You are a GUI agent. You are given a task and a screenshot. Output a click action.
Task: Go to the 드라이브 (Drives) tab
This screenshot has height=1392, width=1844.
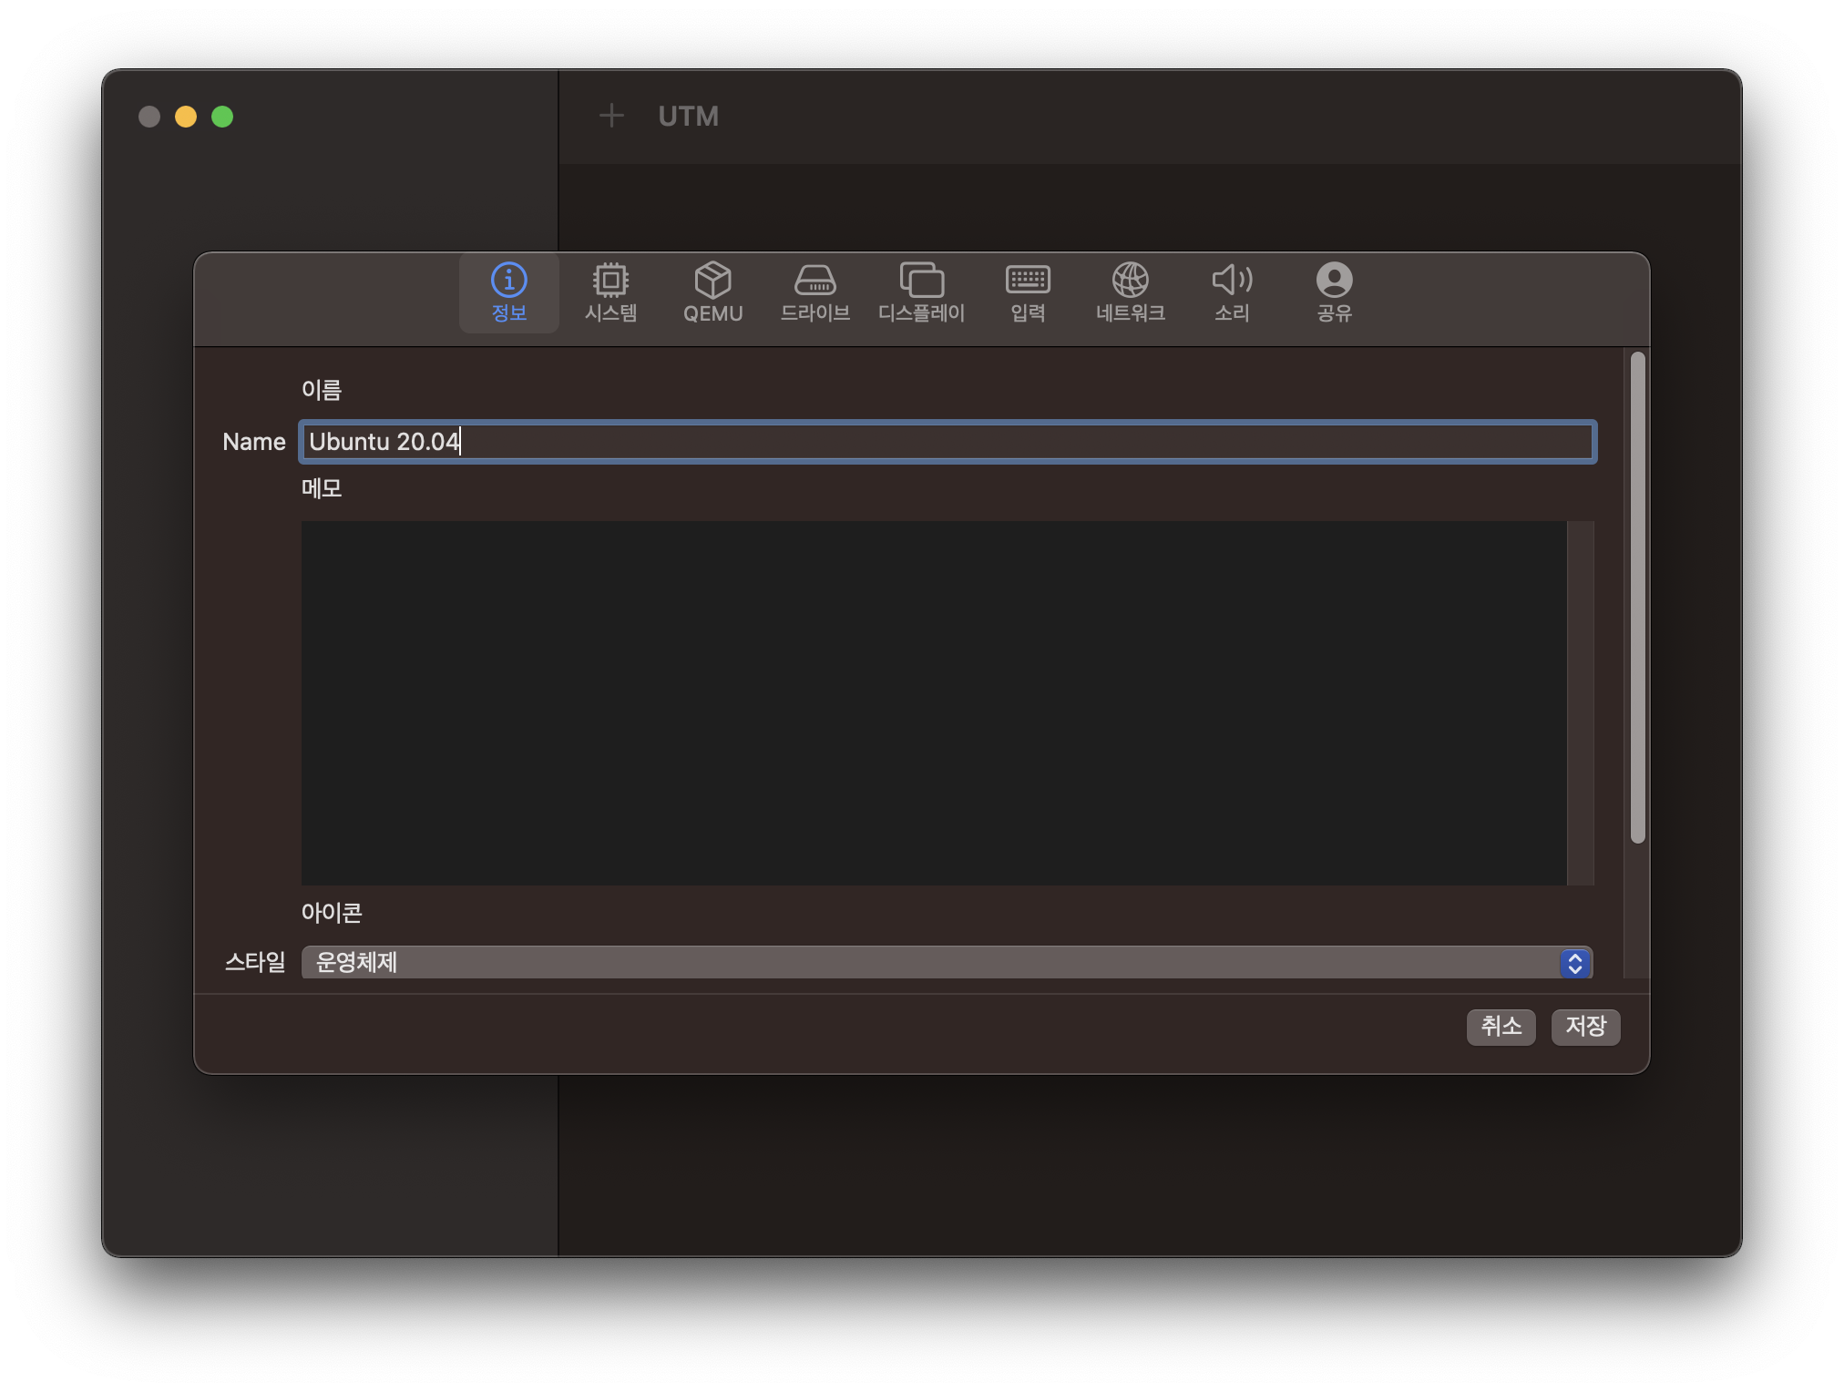pyautogui.click(x=814, y=292)
